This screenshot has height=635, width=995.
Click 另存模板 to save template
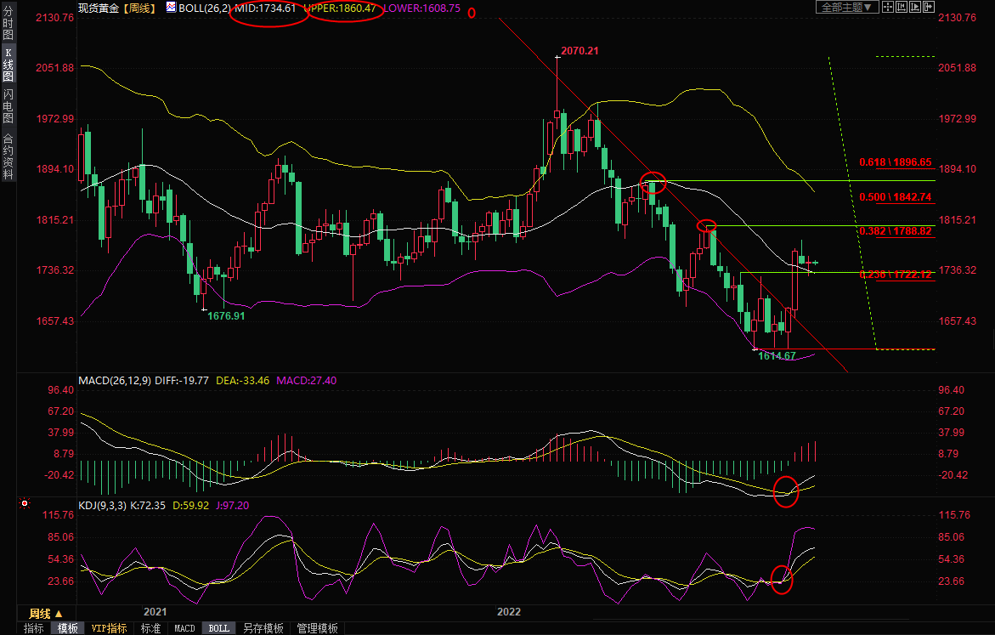tap(263, 628)
